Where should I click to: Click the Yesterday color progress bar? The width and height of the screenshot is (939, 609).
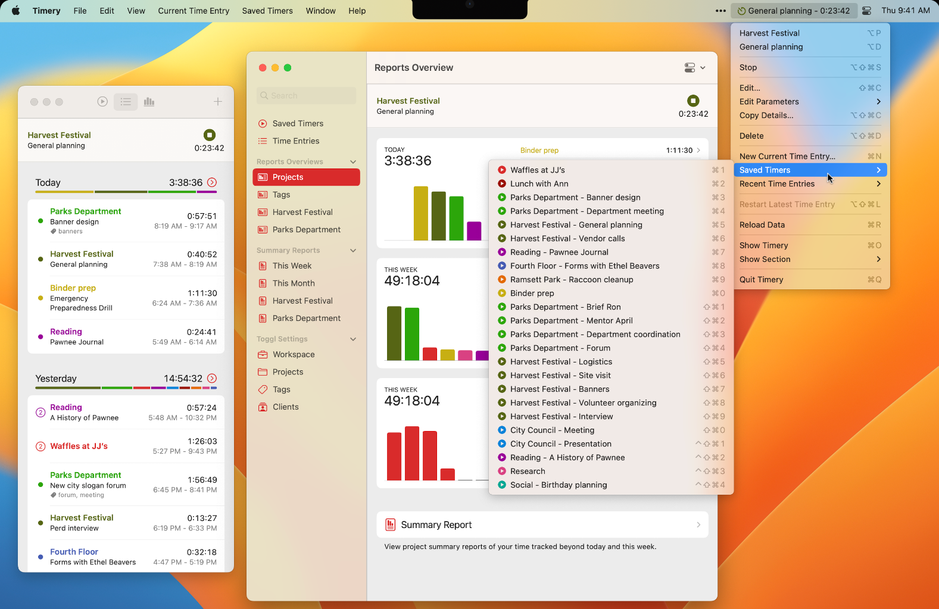[126, 388]
